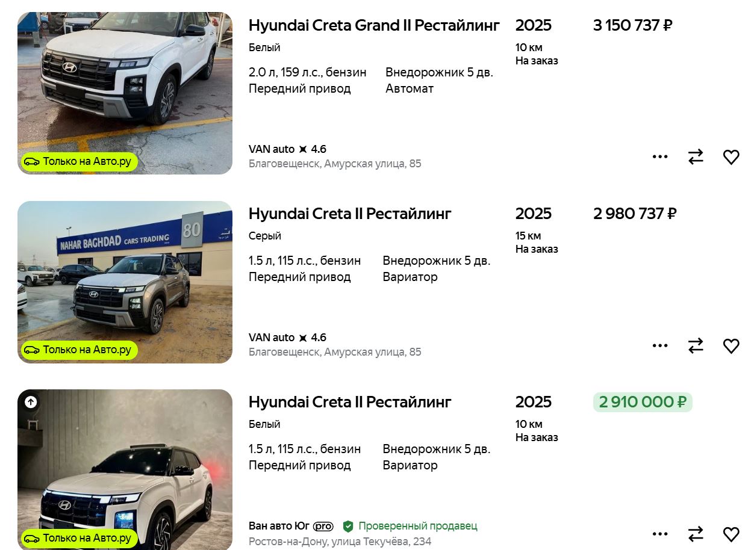Click the Проверенный продавец verified shield icon

(x=348, y=527)
